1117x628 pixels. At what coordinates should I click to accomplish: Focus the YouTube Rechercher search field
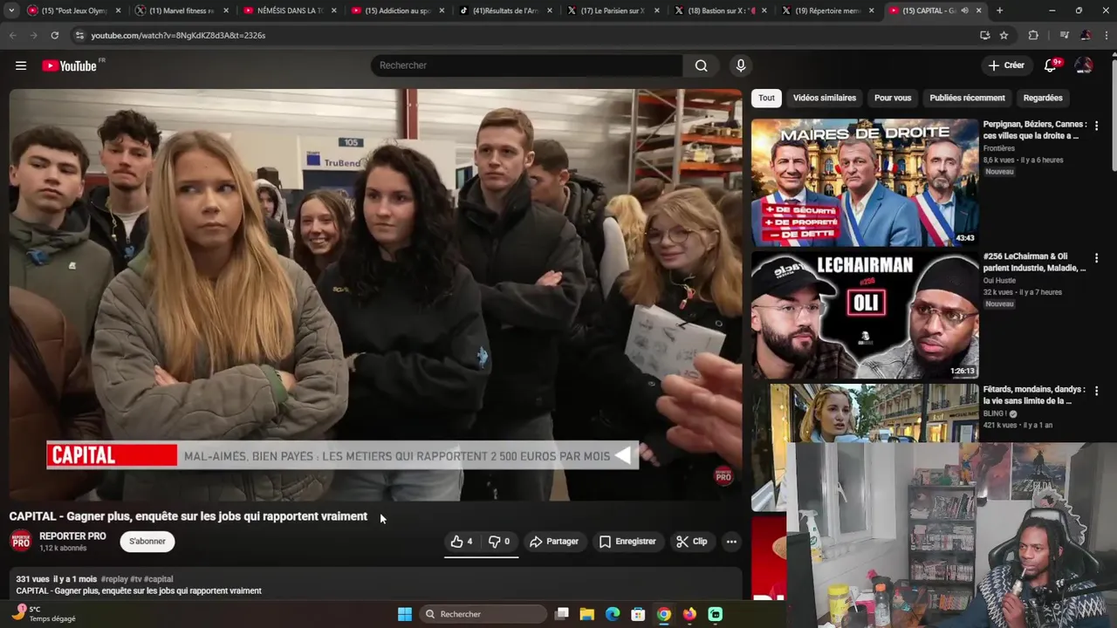click(x=528, y=65)
